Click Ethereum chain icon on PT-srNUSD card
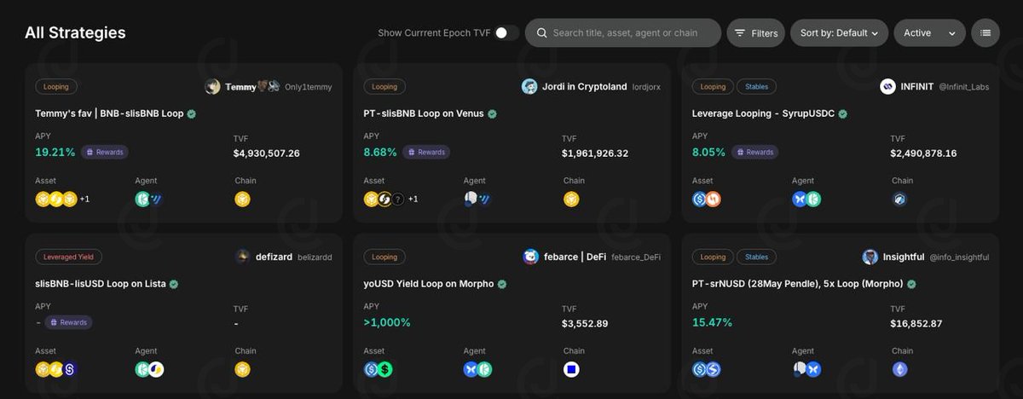This screenshot has width=1023, height=399. pos(899,370)
